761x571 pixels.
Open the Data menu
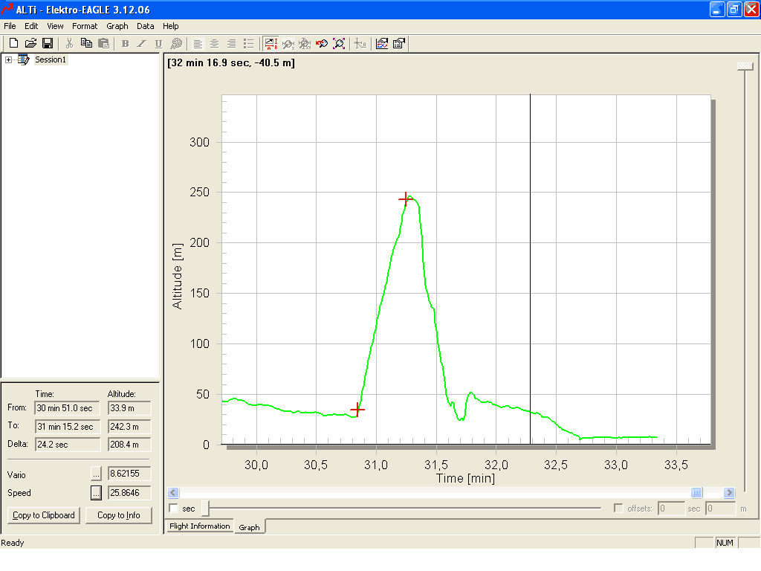[145, 26]
